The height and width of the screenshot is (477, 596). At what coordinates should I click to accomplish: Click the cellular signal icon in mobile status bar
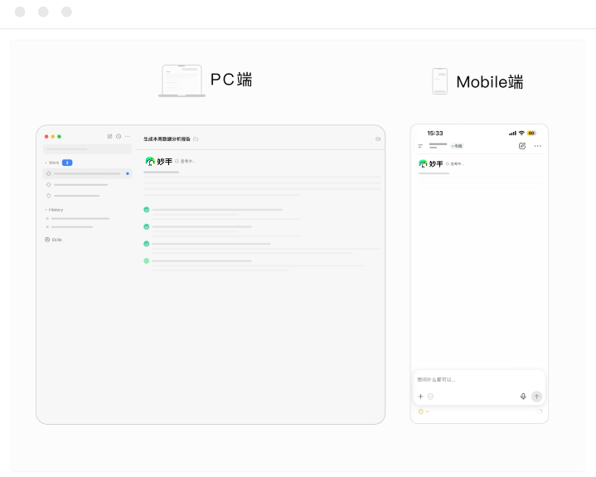[x=512, y=133]
